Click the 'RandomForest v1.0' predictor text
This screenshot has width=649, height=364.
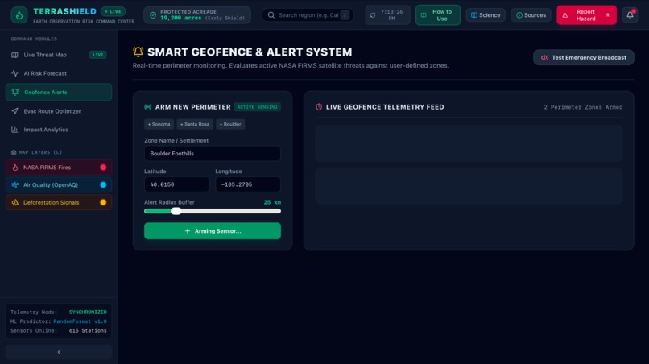80,321
